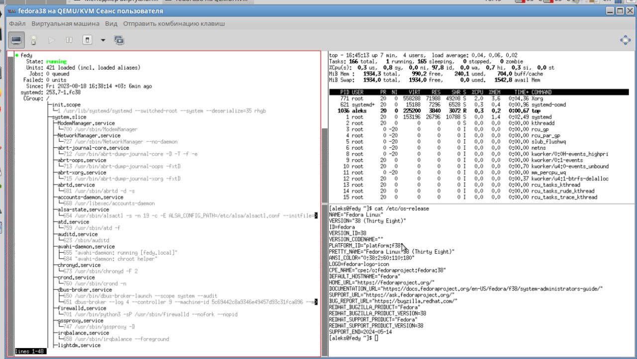Open Отправить комбинацию клавиш menu
637x359 pixels.
click(174, 23)
